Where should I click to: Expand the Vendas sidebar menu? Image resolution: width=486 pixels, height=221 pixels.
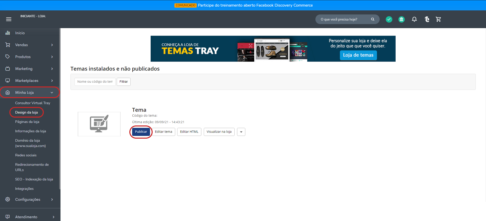tap(30, 45)
